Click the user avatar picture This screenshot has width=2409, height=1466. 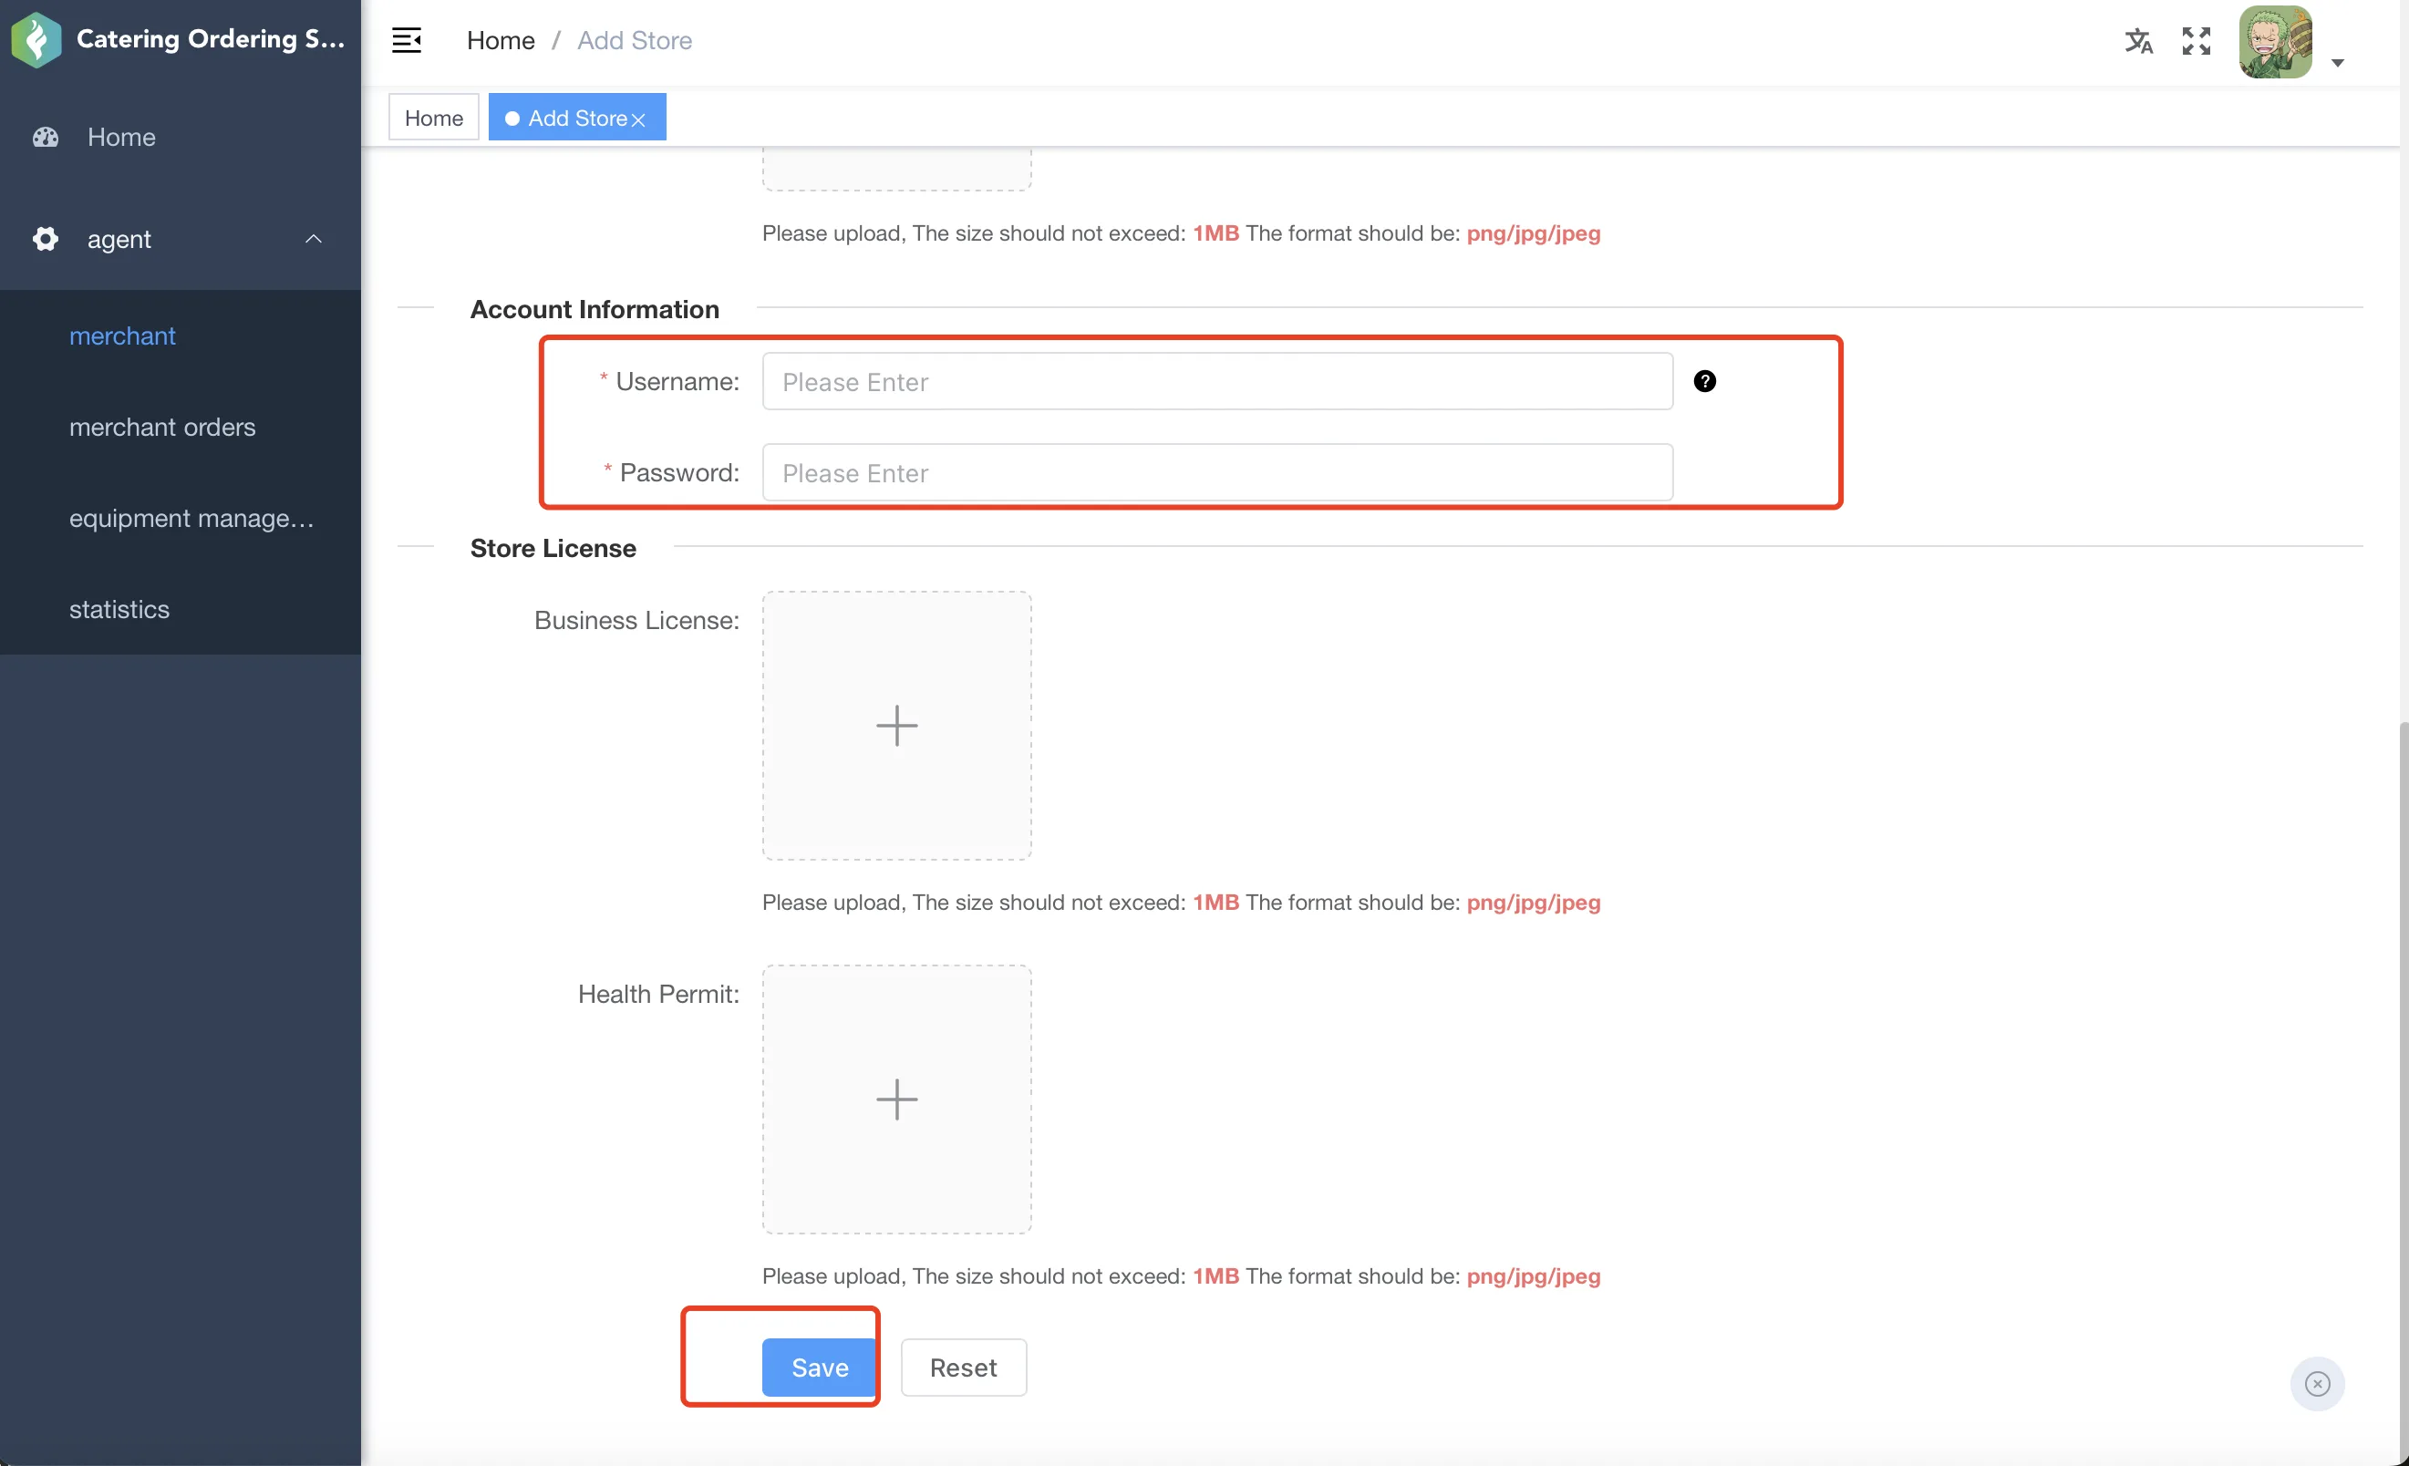[x=2275, y=42]
